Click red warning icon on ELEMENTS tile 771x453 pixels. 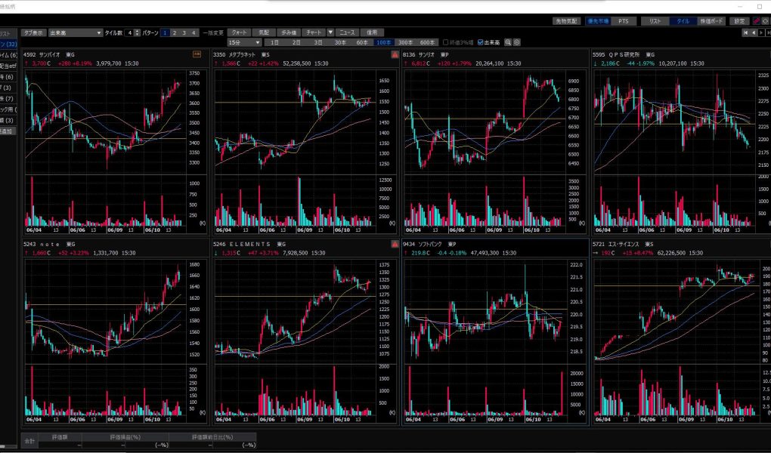click(395, 245)
